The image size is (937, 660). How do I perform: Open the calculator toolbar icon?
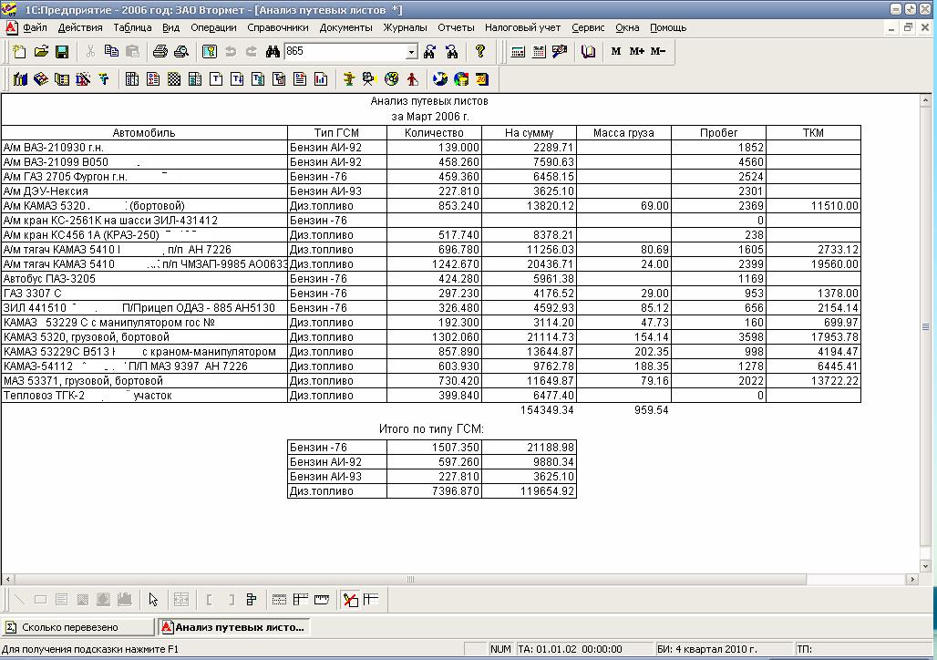[x=518, y=52]
